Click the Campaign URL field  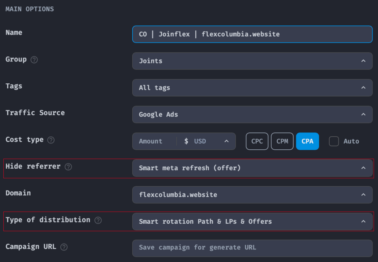tap(252, 248)
